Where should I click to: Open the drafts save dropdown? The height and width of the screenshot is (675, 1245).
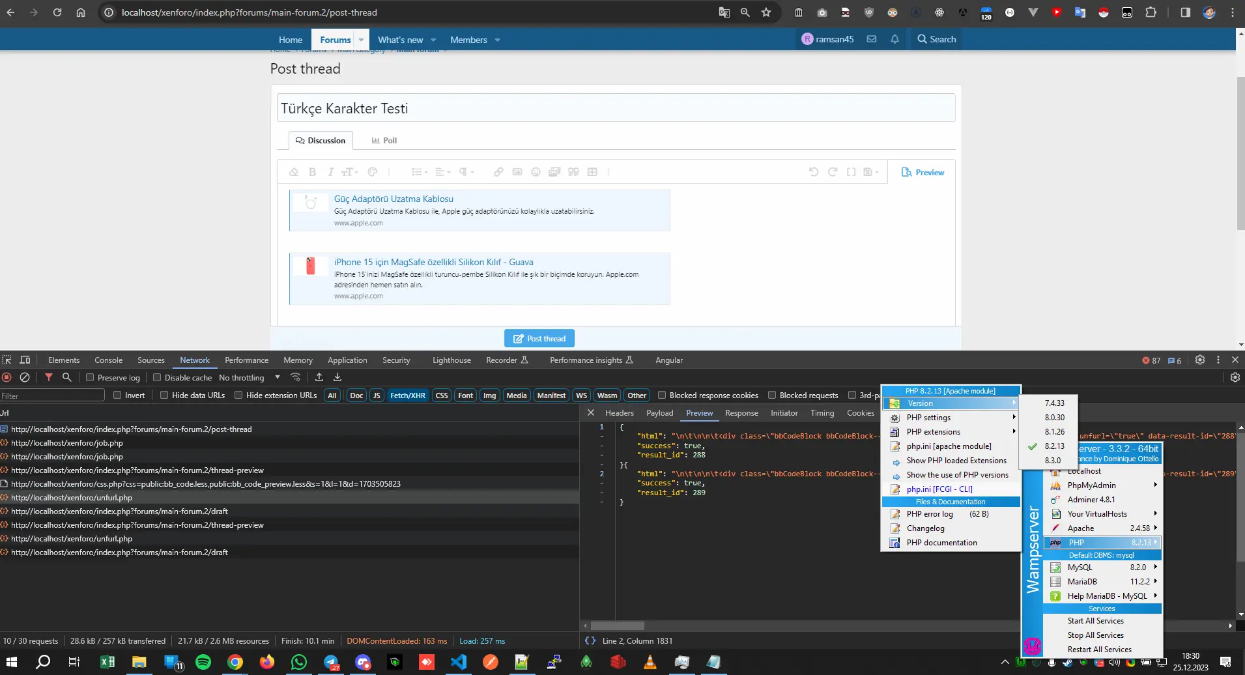[x=871, y=172]
